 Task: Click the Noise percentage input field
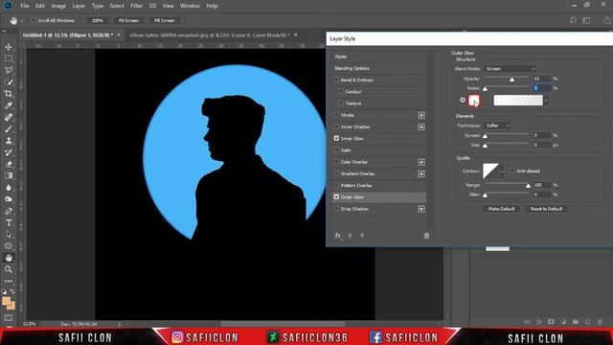(x=542, y=88)
